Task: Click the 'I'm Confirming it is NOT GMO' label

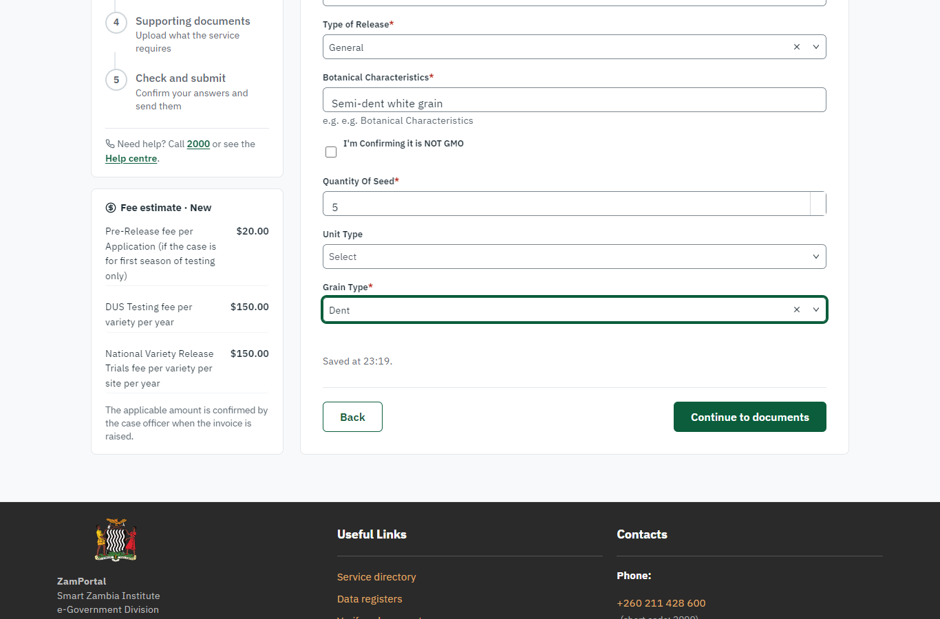Action: [403, 143]
